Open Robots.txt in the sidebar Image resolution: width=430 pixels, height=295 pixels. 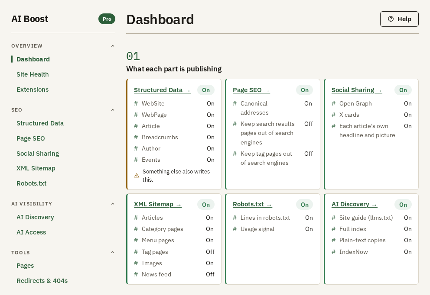pos(31,183)
